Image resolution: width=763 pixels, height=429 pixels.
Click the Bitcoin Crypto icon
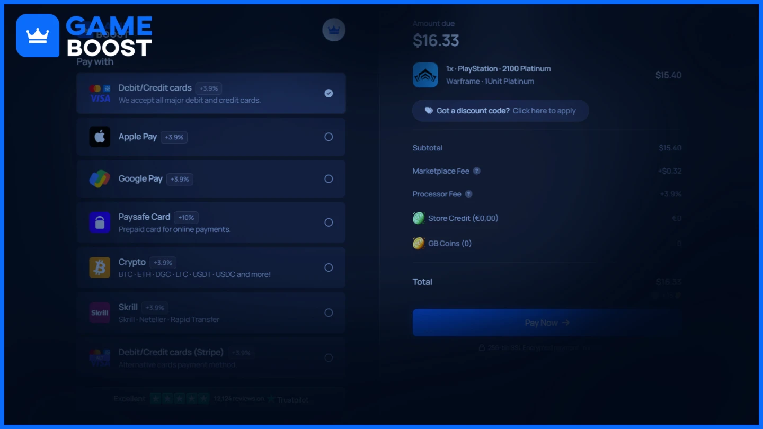tap(100, 267)
